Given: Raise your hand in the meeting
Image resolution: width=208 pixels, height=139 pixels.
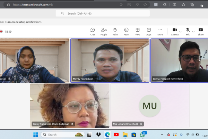Looking at the screenshot, I should [115, 32].
